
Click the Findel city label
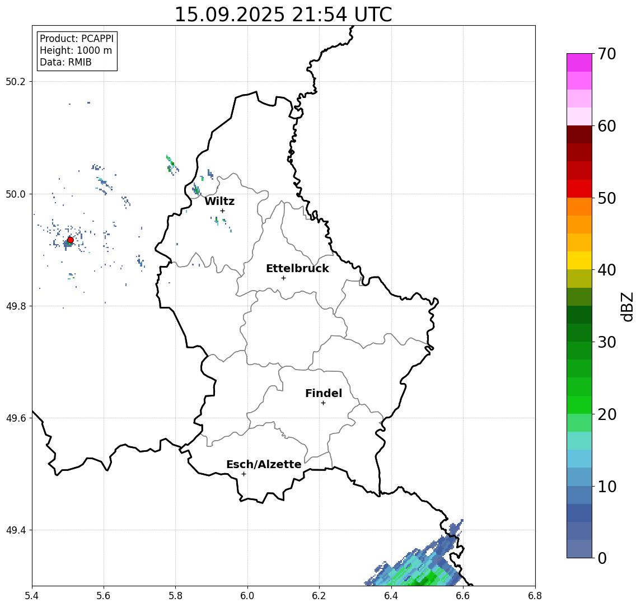(x=324, y=393)
